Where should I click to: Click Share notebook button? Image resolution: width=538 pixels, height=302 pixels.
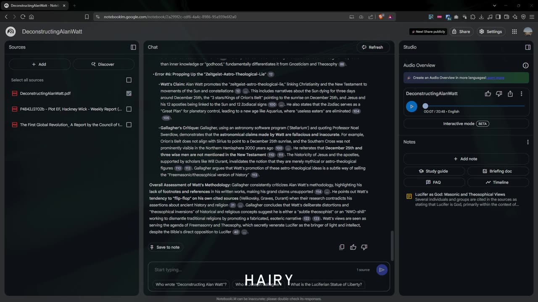point(461,31)
